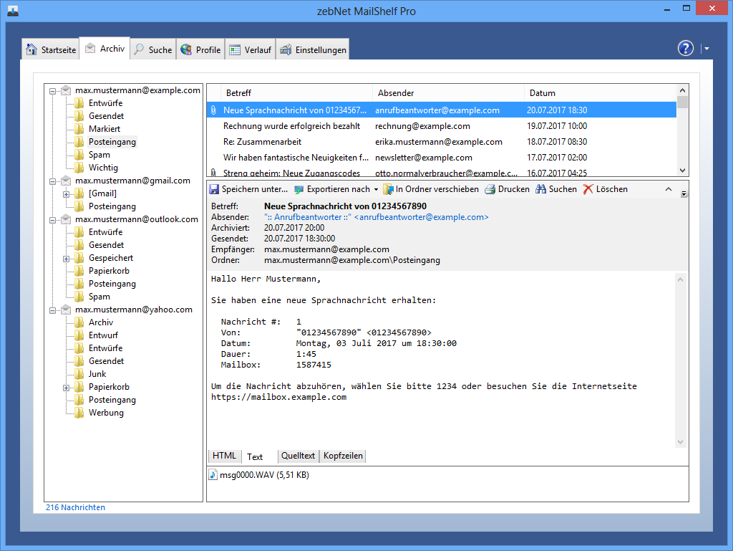Sort messages by the Absender column header
Image resolution: width=733 pixels, height=551 pixels.
(448, 93)
